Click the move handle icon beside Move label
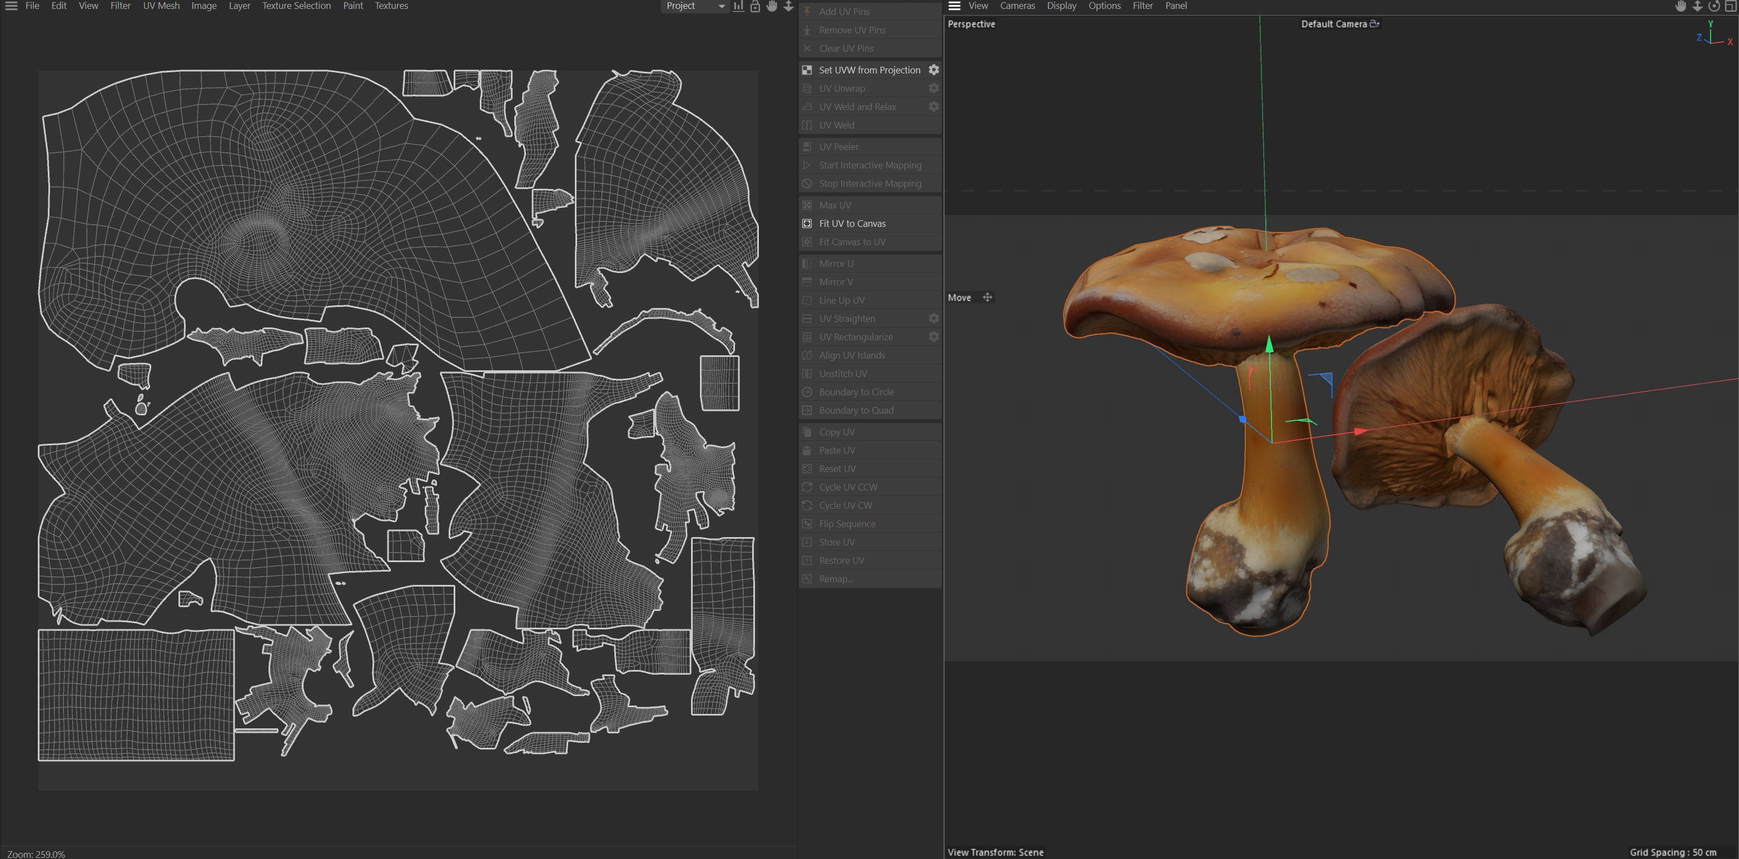 click(987, 297)
